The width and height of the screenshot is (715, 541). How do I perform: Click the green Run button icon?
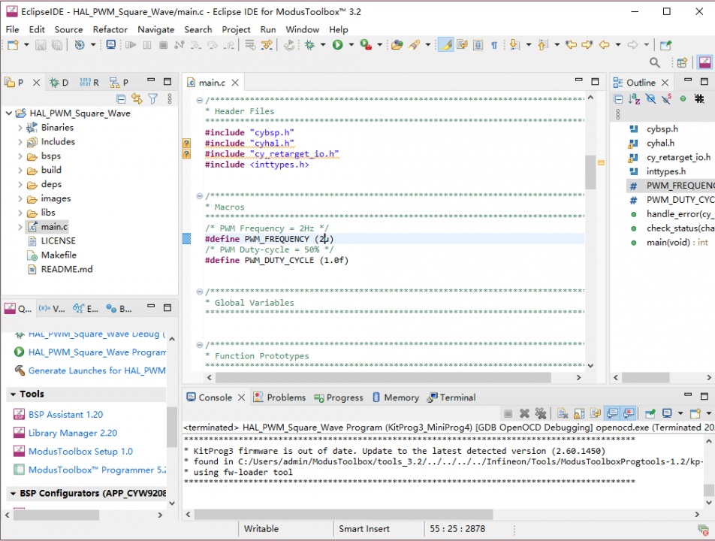(337, 44)
